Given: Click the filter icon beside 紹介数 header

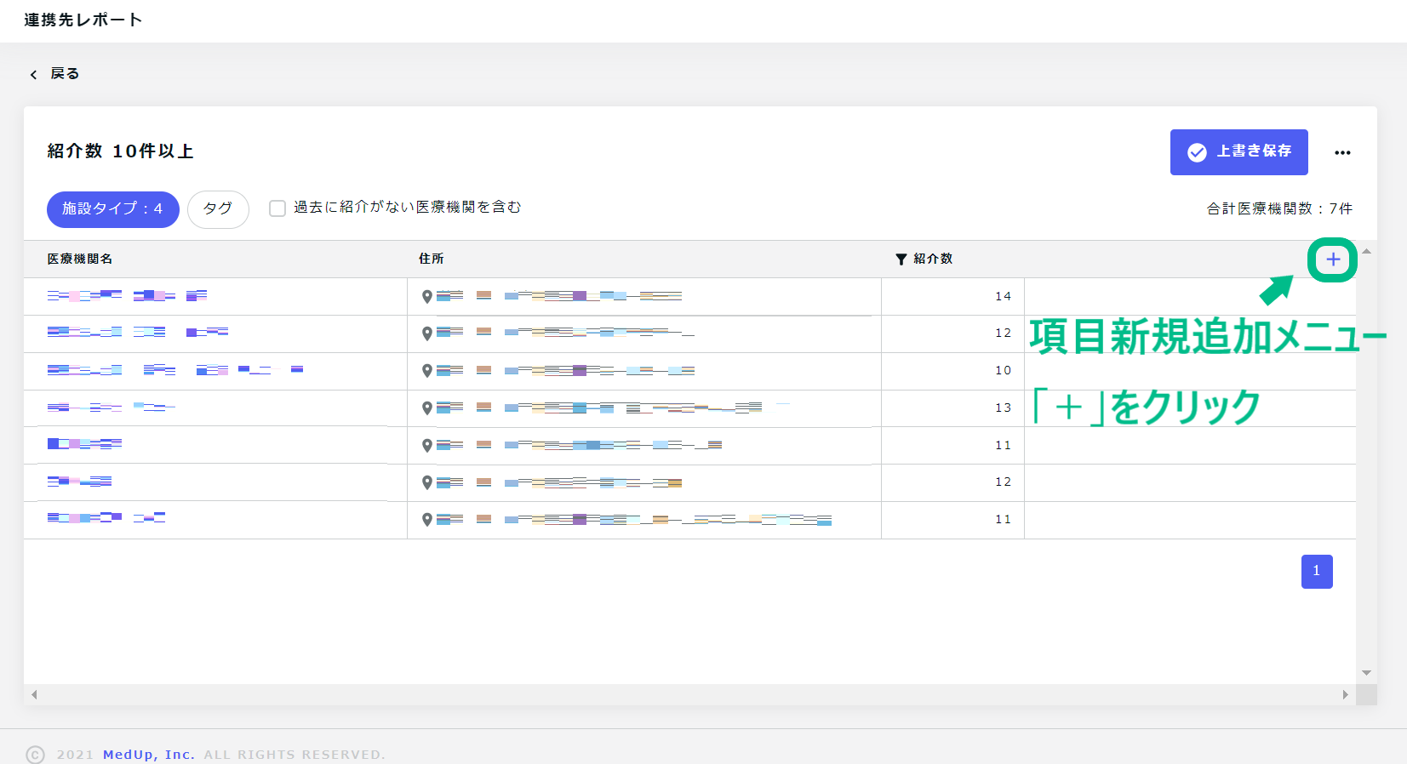Looking at the screenshot, I should [901, 259].
